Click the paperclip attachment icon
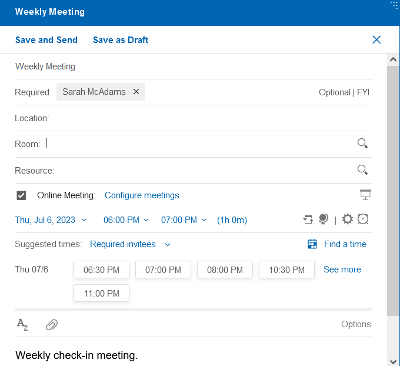 pyautogui.click(x=52, y=325)
